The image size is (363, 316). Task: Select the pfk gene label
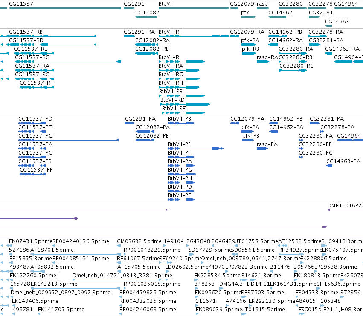[245, 13]
